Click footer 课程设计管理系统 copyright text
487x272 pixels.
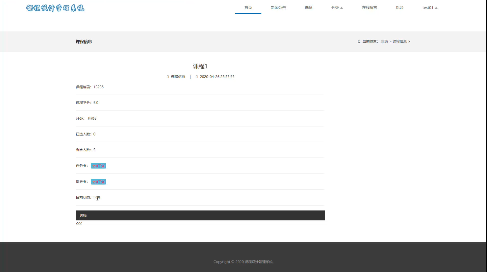[x=259, y=262]
